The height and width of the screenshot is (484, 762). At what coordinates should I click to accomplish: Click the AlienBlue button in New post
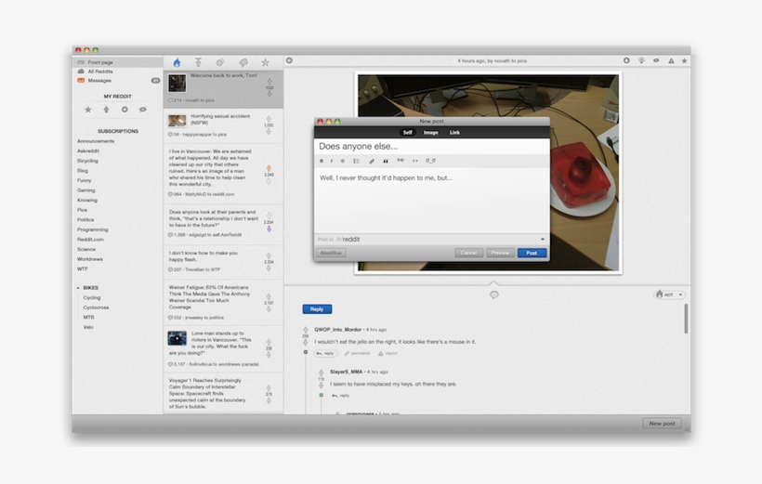[x=331, y=253]
